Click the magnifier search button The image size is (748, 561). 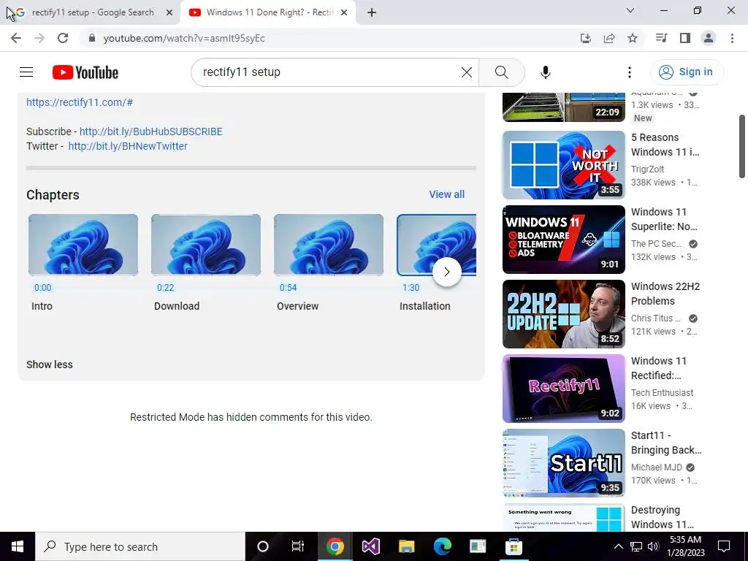501,72
